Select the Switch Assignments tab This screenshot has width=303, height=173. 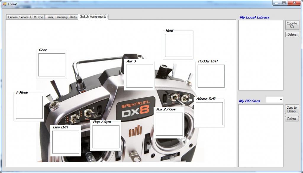click(93, 17)
